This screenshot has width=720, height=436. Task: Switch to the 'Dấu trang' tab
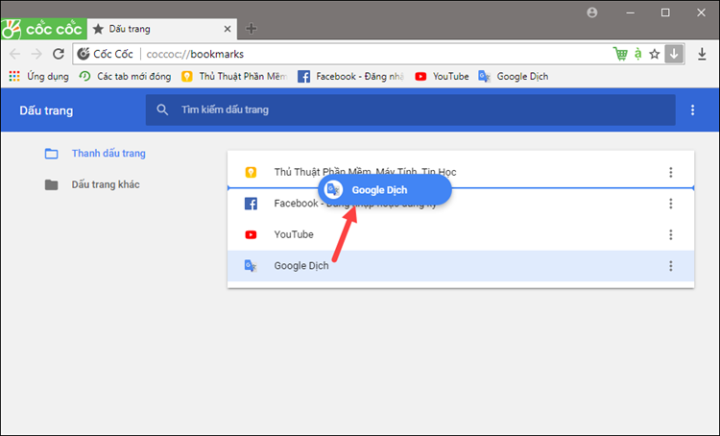(x=158, y=29)
